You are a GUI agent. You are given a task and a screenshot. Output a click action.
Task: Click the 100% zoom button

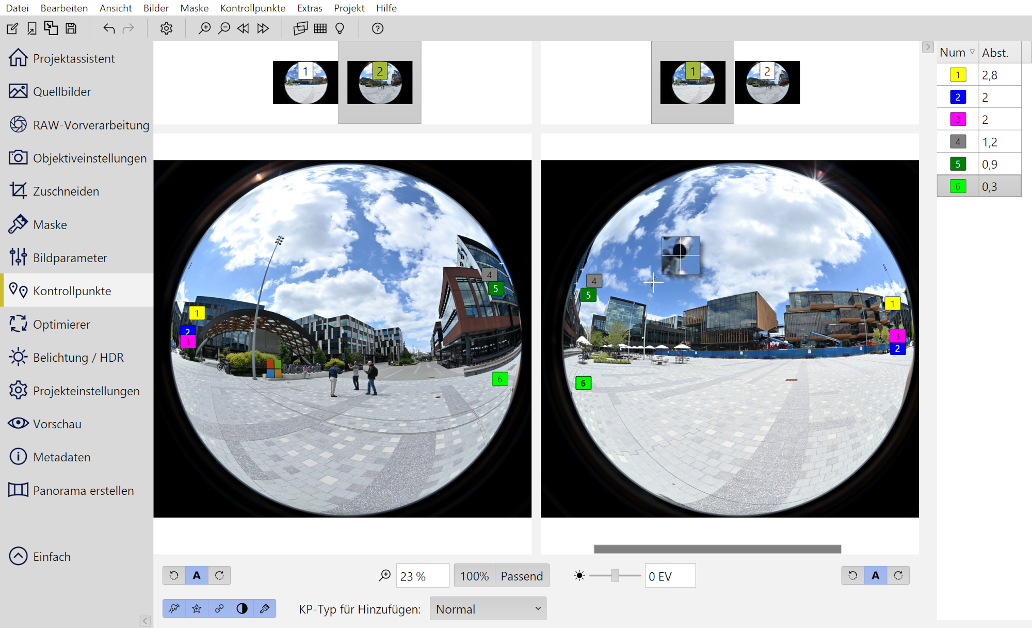[474, 576]
